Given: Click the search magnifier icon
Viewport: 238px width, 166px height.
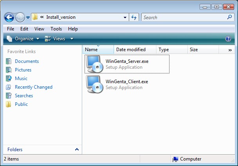Looking at the screenshot, I should click(x=229, y=17).
